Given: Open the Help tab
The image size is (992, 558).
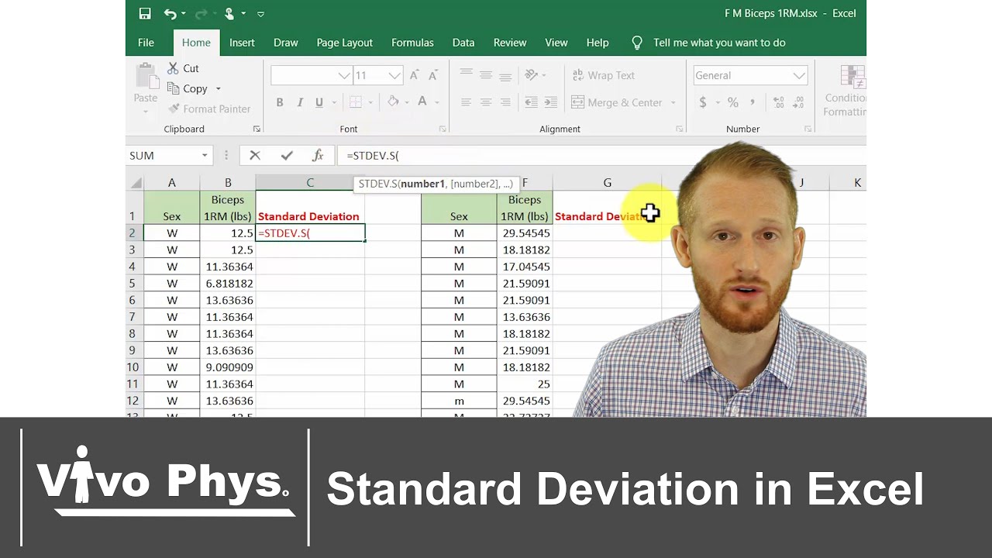Looking at the screenshot, I should [598, 43].
